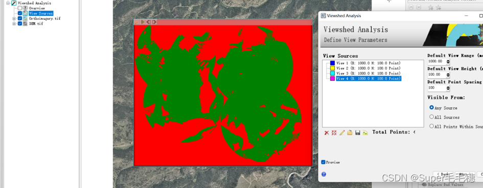Click the delete-all view sources icon

coord(334,132)
